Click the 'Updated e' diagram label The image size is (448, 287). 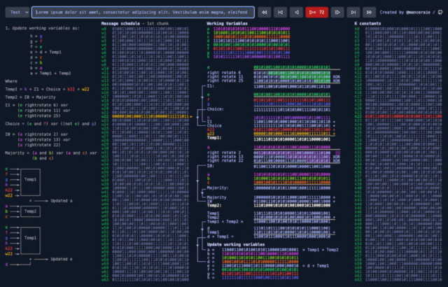tap(62, 259)
